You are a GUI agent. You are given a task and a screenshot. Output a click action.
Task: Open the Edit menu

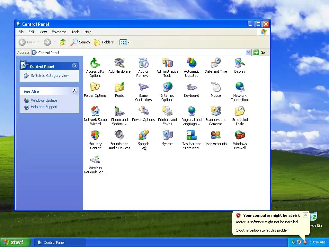pyautogui.click(x=31, y=32)
